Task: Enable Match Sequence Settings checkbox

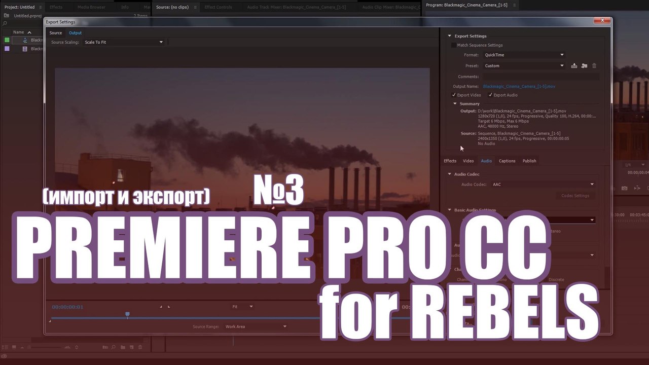Action: click(x=453, y=45)
